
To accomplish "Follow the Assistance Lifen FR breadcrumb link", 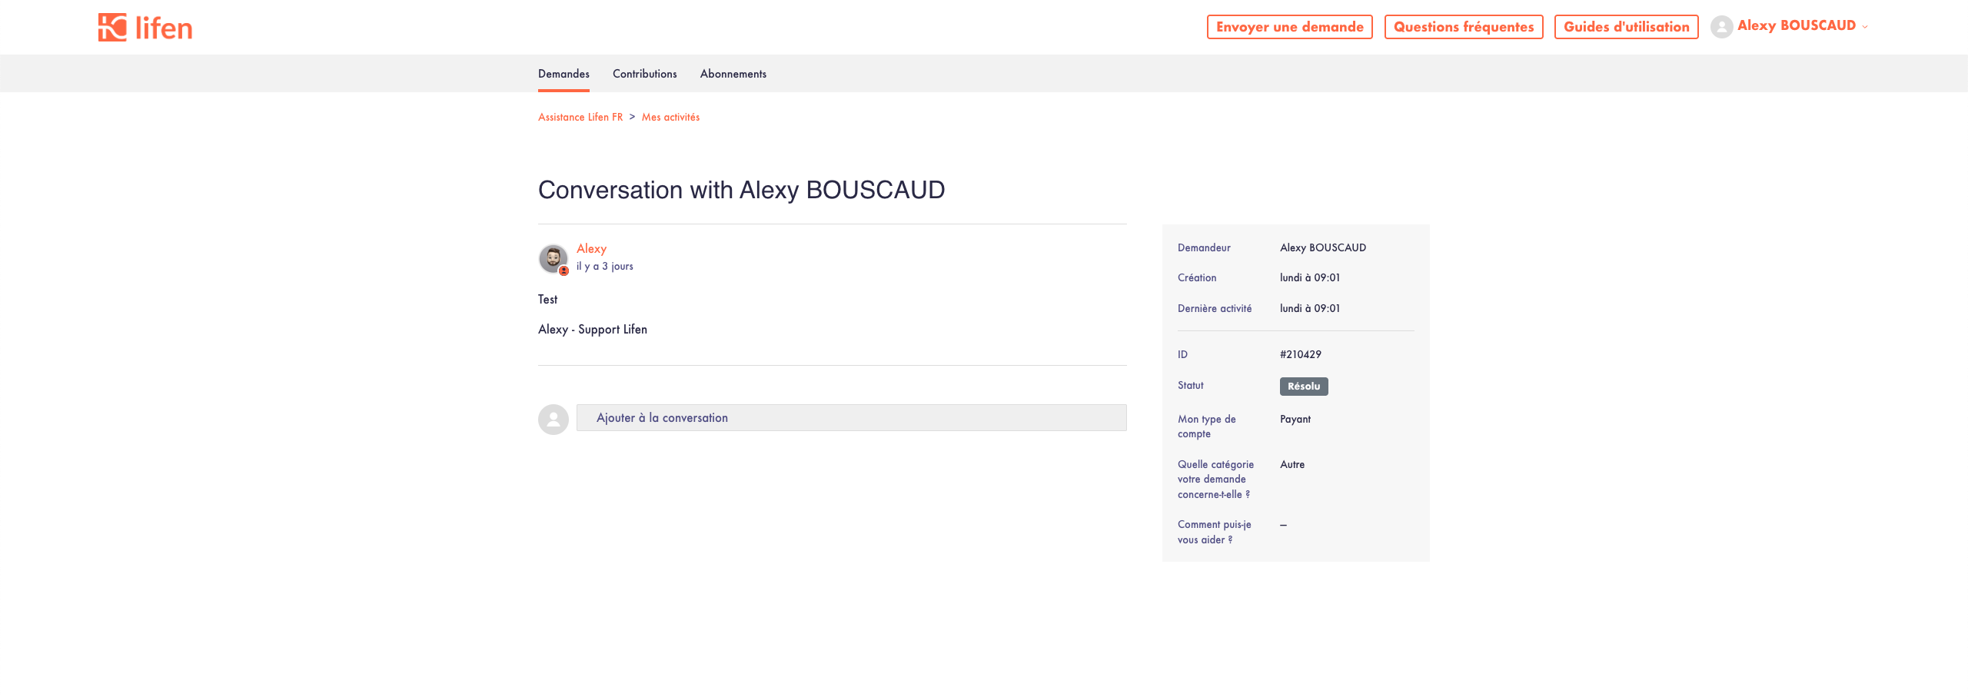I will (580, 118).
